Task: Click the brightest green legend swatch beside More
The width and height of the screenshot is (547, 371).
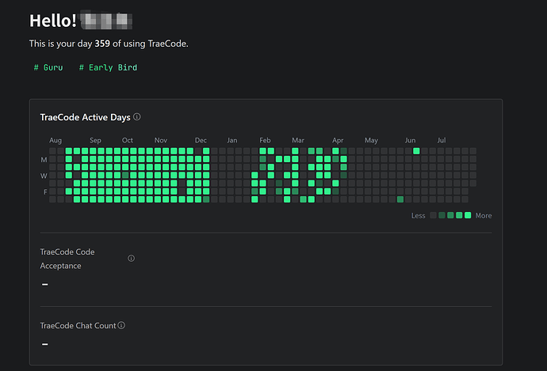Action: click(x=468, y=215)
